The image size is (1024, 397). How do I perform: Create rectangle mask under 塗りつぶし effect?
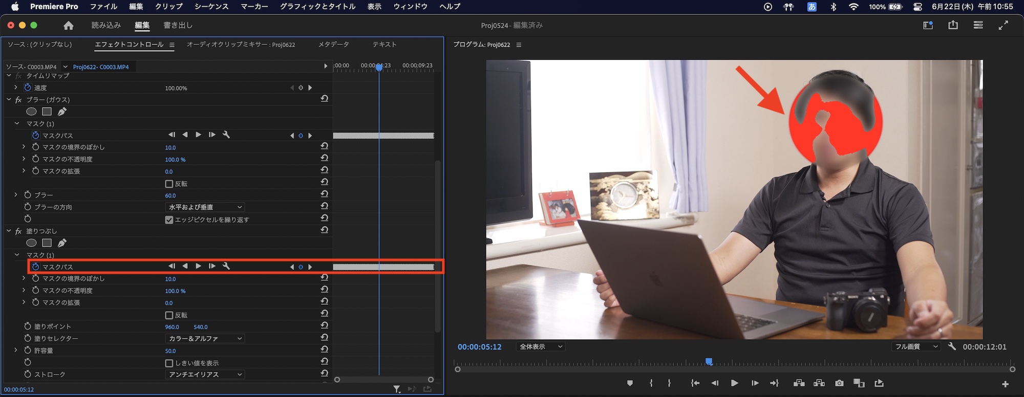coord(47,243)
